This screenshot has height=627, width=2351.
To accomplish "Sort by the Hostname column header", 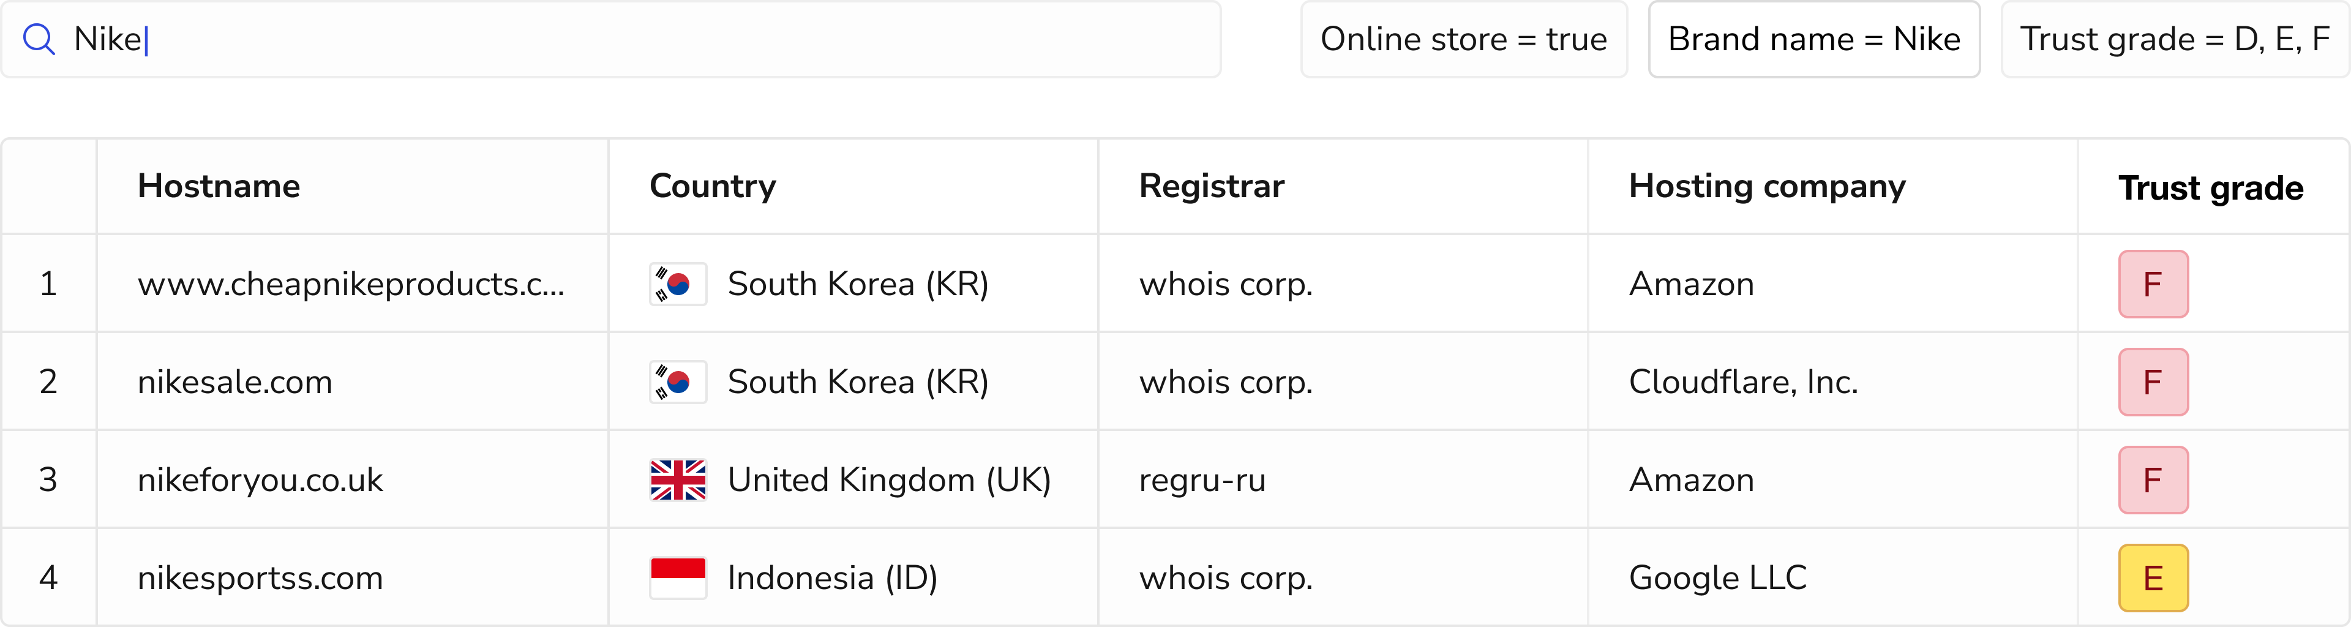I will tap(219, 186).
